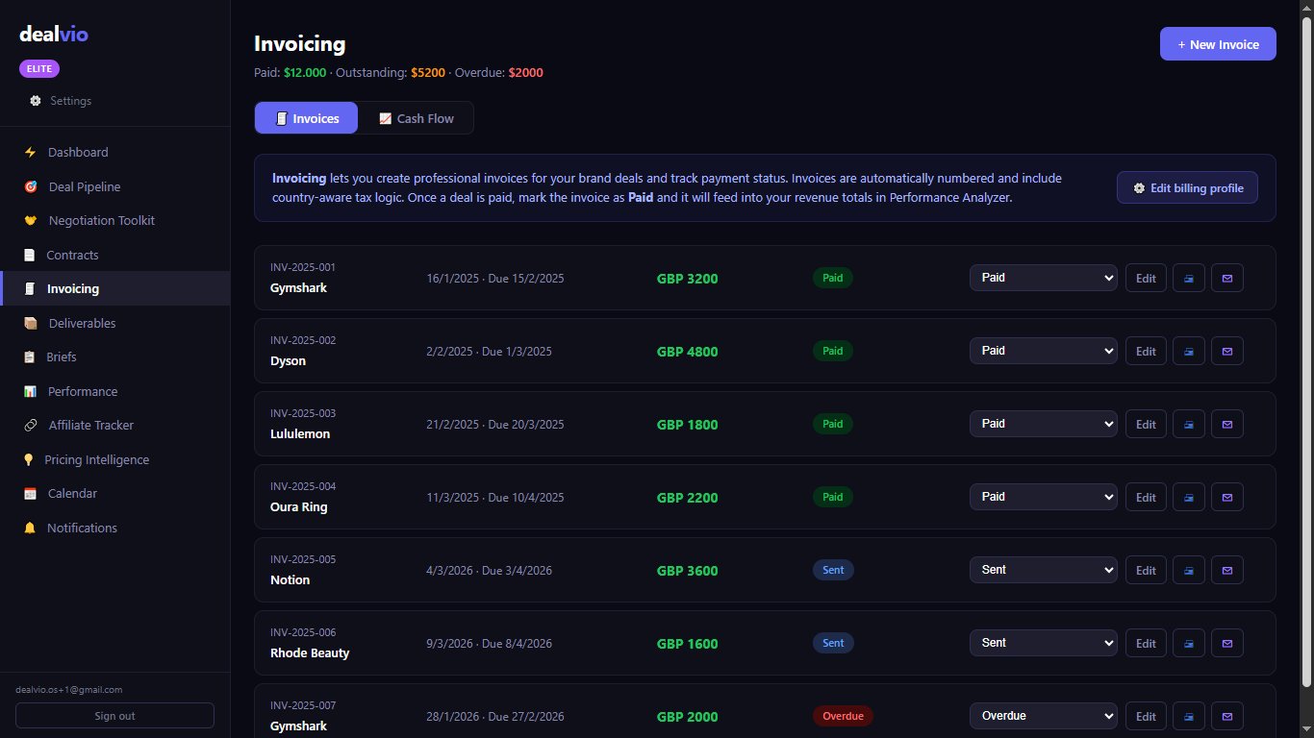Click the blue printer icon on Oura Ring invoice
1314x738 pixels.
1189,498
